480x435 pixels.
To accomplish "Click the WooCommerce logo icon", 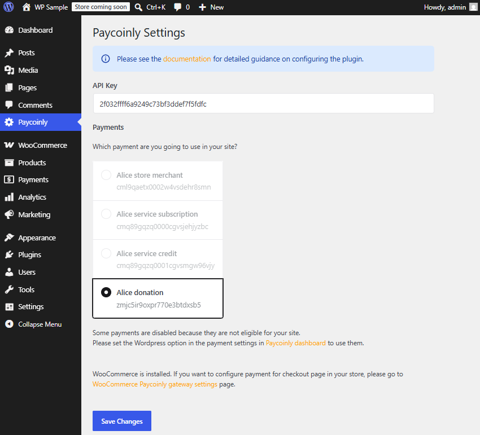I will pos(9,145).
